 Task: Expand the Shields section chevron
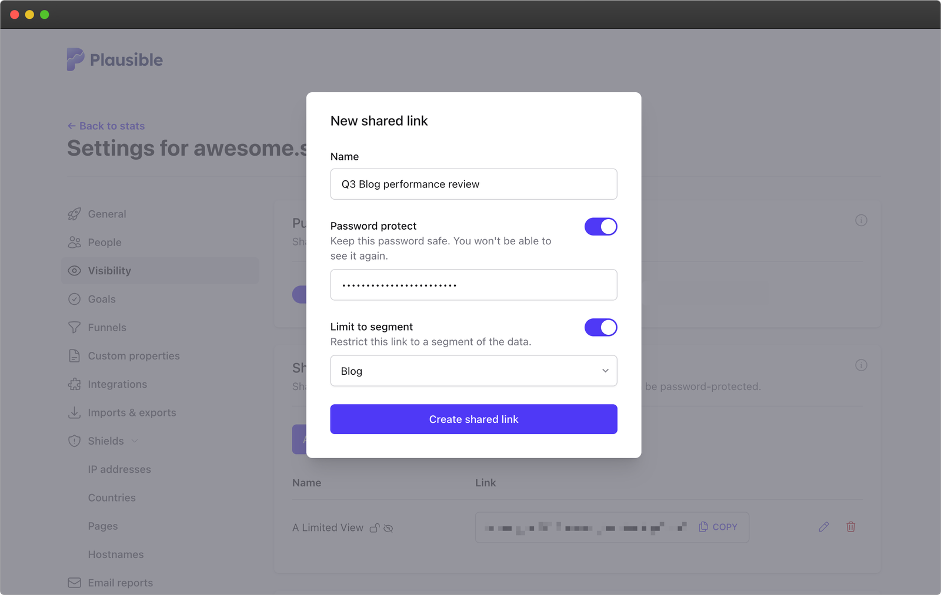point(134,441)
